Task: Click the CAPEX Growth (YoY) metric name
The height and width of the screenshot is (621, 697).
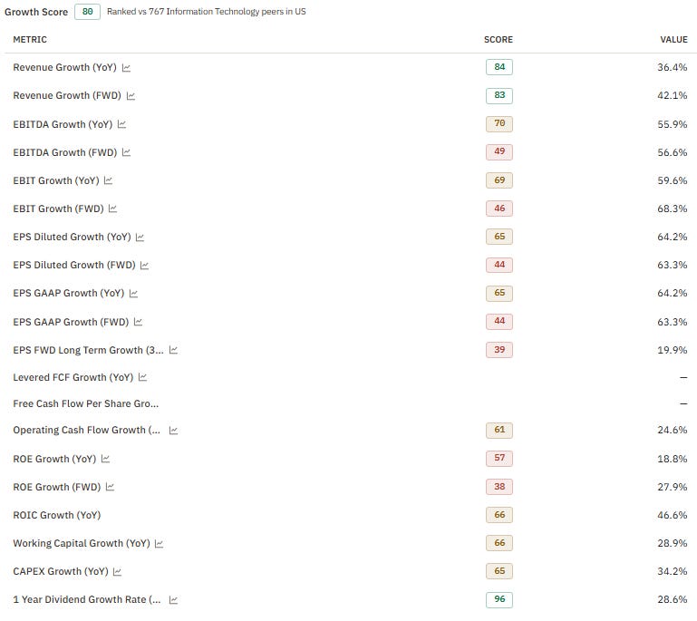Action: click(61, 572)
